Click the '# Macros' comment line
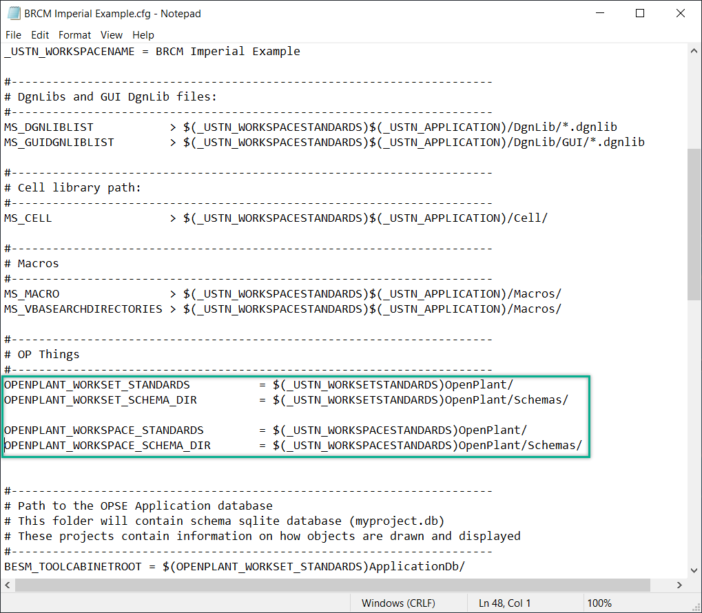702x613 pixels. point(31,263)
